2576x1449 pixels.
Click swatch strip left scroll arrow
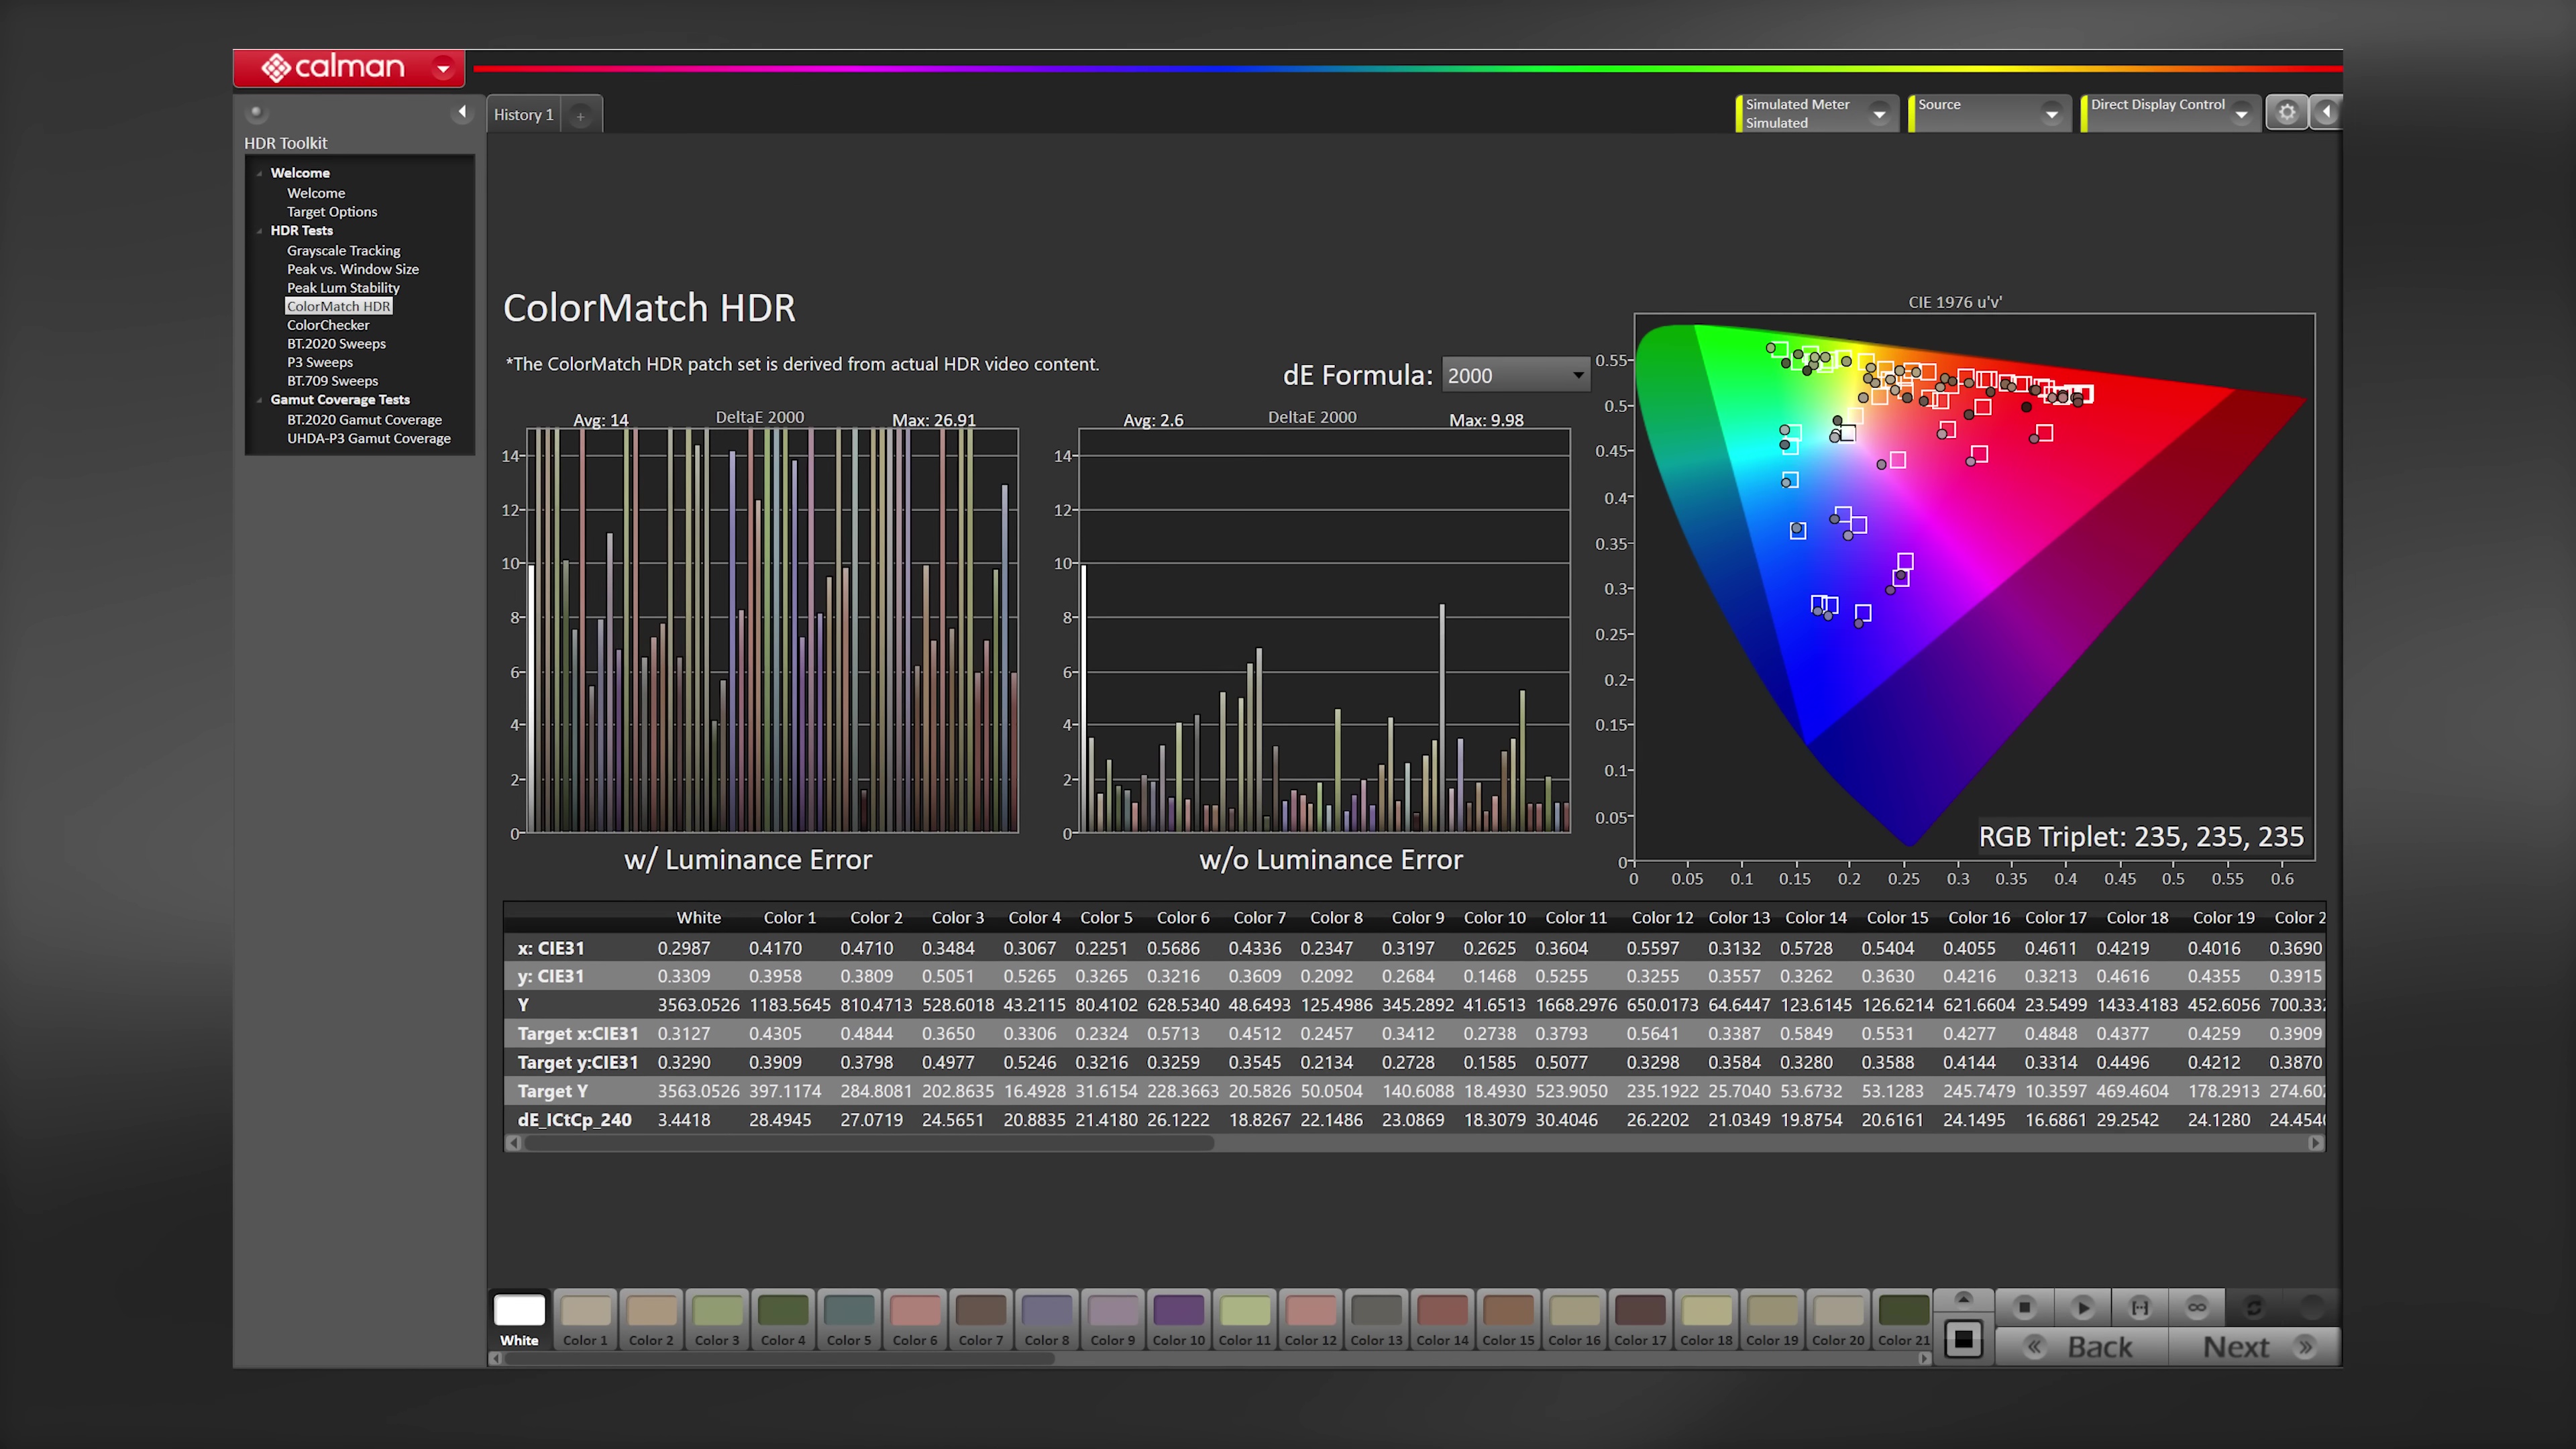coord(495,1358)
